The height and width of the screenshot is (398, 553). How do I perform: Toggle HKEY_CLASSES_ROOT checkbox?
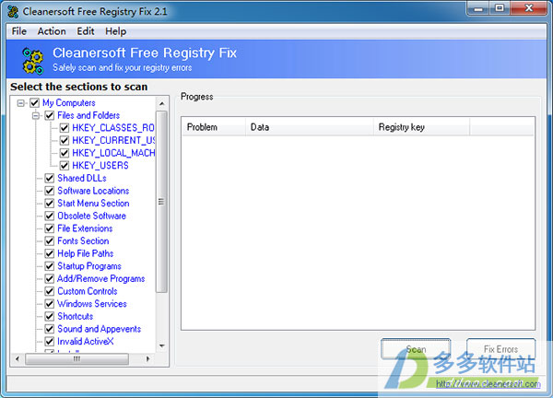click(65, 128)
